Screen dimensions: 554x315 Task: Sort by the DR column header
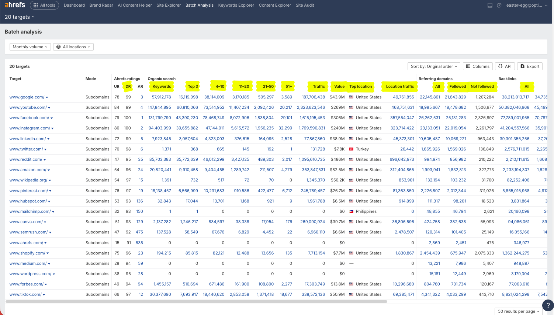tap(128, 86)
